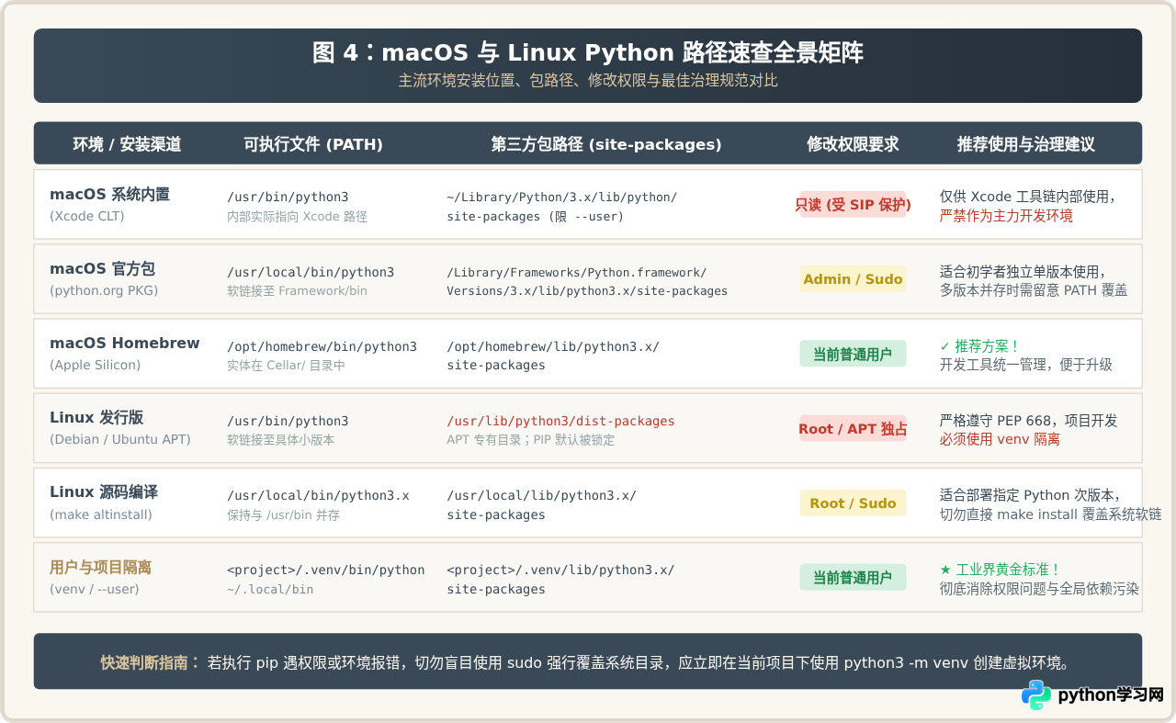Click the "/Library/Frameworks/Python.framework/" path
Image resolution: width=1176 pixels, height=723 pixels.
[577, 272]
